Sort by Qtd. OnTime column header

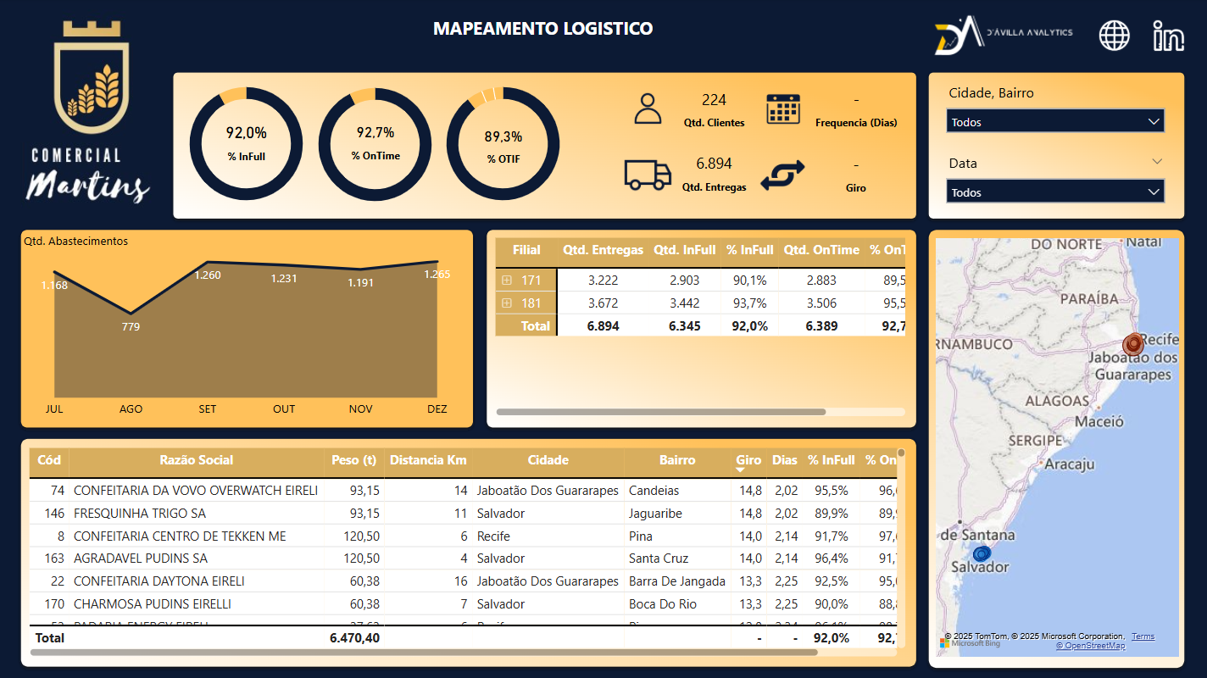coord(821,250)
